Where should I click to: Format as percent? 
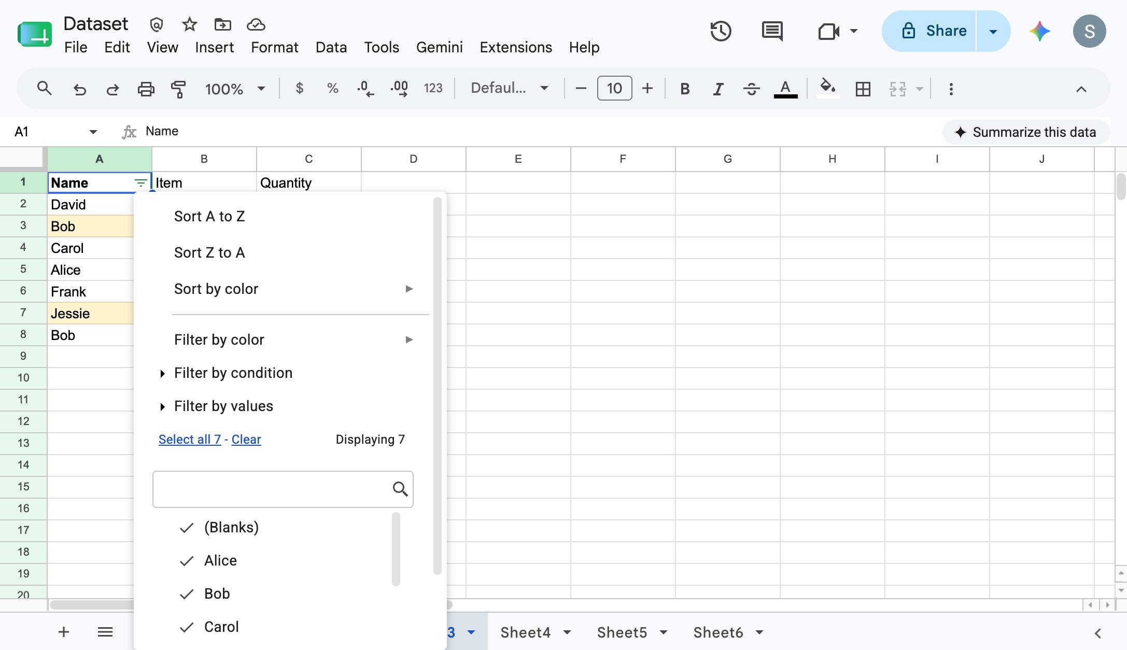coord(332,89)
